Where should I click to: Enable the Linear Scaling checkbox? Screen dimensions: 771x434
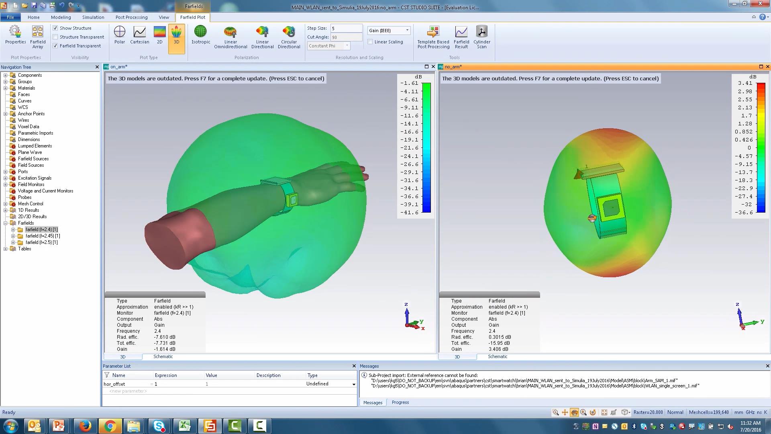tap(370, 42)
